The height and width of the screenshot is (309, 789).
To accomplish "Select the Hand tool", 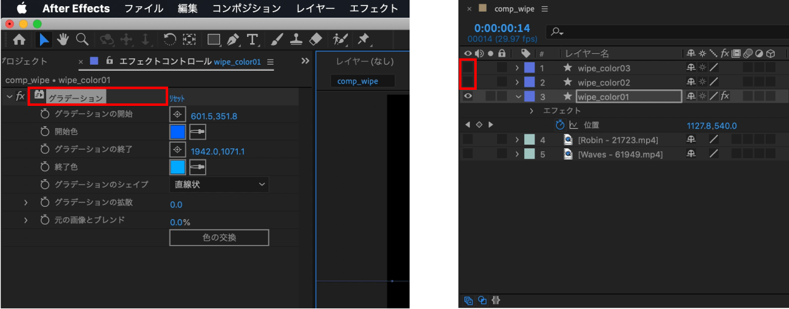I will [63, 40].
